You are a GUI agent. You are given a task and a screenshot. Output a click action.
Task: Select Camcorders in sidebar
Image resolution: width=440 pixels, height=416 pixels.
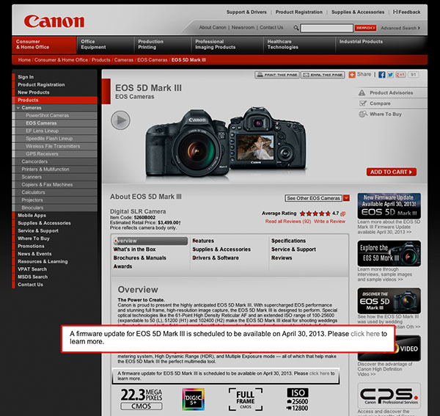click(34, 161)
